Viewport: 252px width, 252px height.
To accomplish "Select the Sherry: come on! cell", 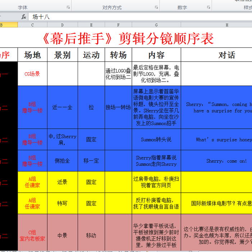I will coord(216,161).
